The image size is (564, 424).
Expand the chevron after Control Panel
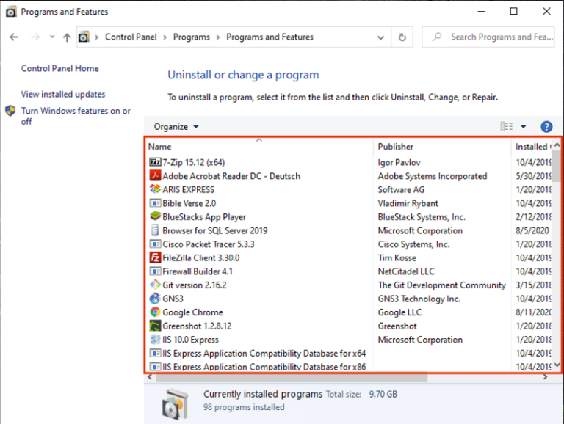click(x=164, y=37)
